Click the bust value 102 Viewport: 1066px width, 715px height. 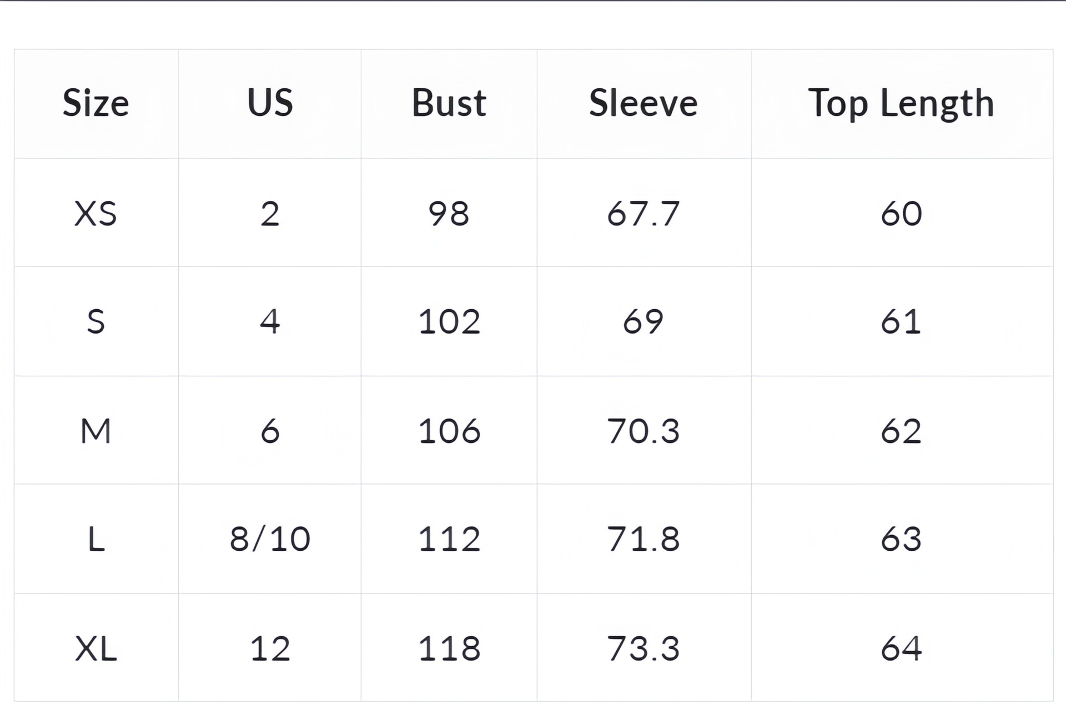tap(449, 322)
